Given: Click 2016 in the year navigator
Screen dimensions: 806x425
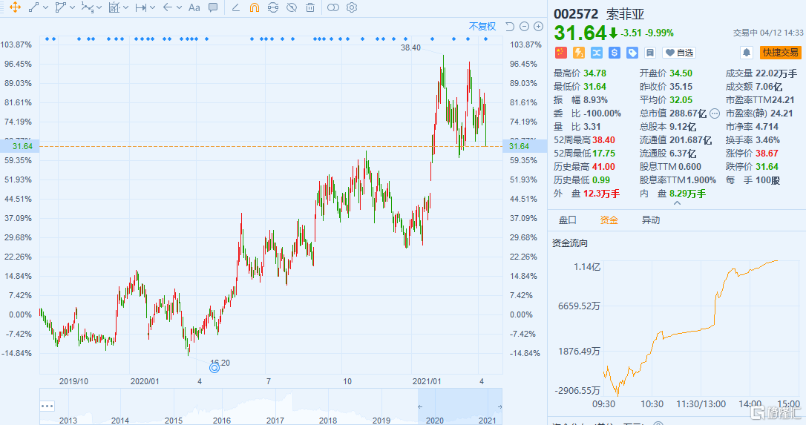Looking at the screenshot, I should click(222, 421).
